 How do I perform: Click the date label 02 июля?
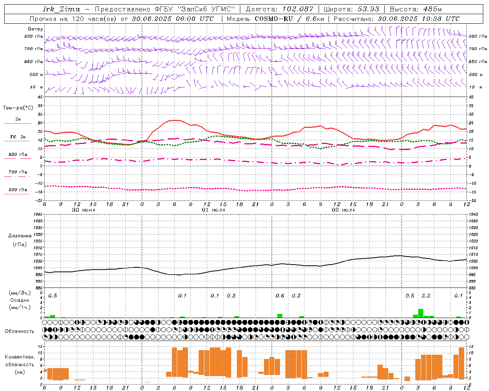click(343, 210)
